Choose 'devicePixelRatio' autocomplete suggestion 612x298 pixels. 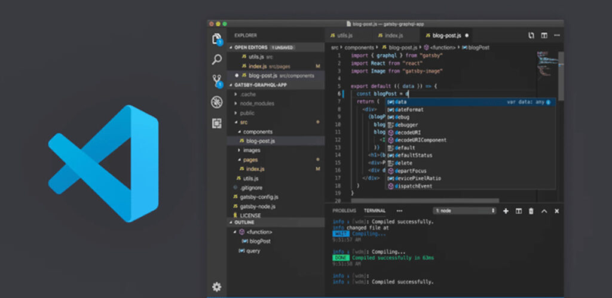coord(470,178)
